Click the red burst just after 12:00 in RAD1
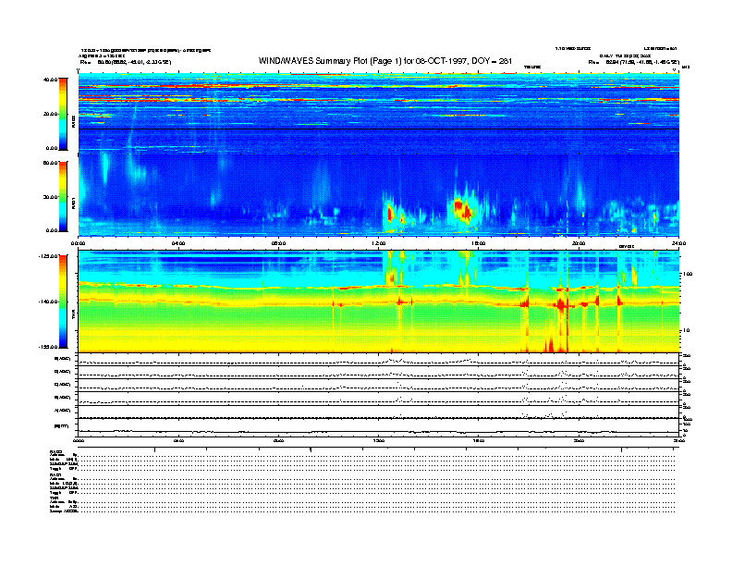Viewport: 732px width, 566px height. click(x=391, y=215)
